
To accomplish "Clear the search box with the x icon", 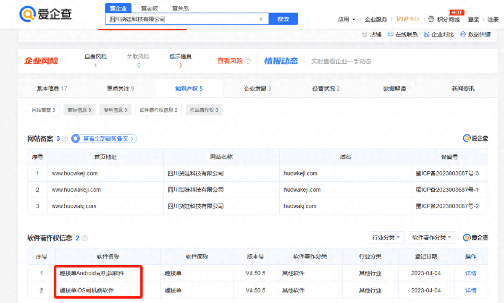I will click(261, 19).
